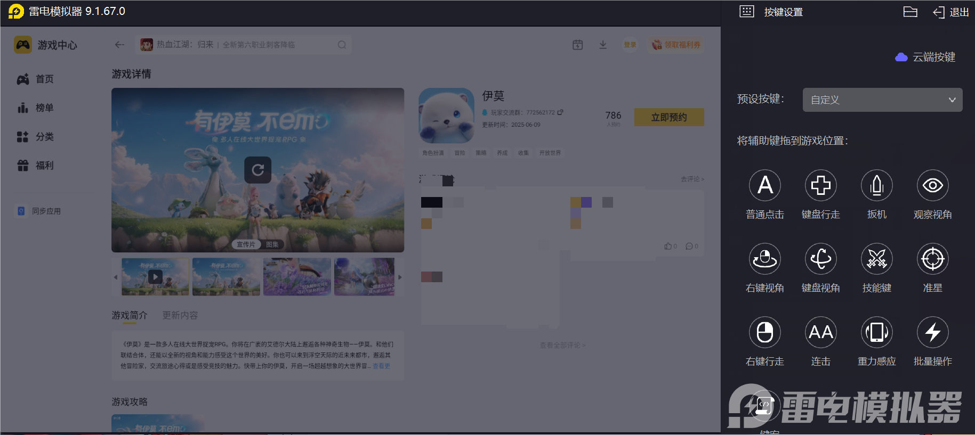Select the 连击 combo AA key icon
Screen dimensions: 975x435
click(821, 332)
